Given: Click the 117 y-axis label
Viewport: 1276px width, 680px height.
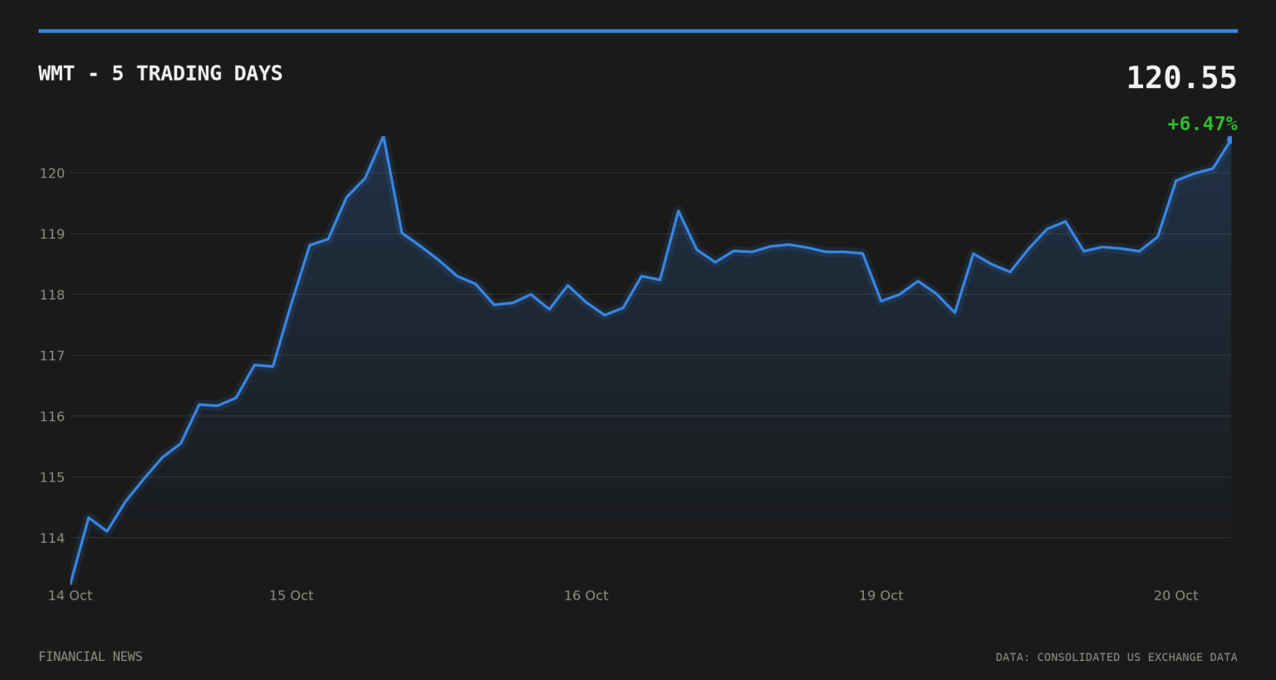Looking at the screenshot, I should (x=52, y=355).
